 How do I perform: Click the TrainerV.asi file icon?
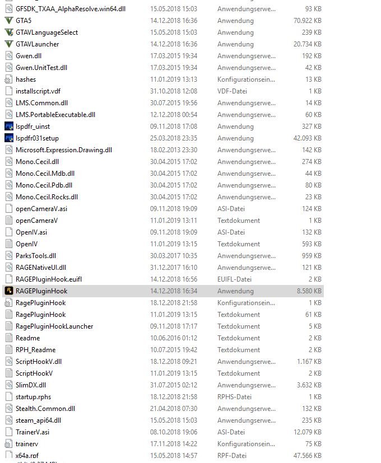[9, 432]
